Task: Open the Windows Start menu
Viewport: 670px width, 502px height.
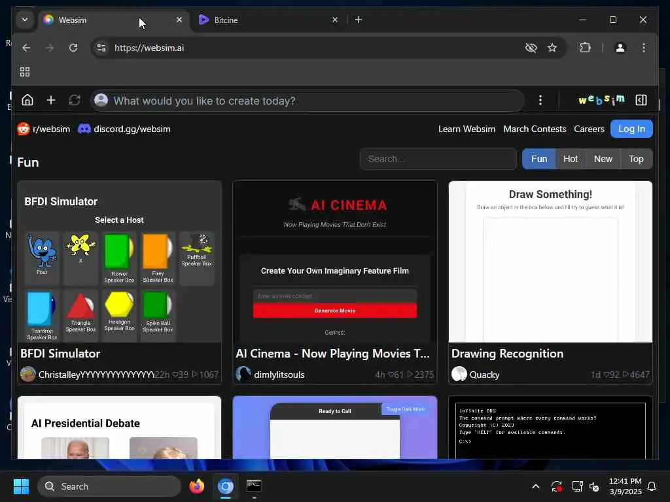Action: point(21,486)
